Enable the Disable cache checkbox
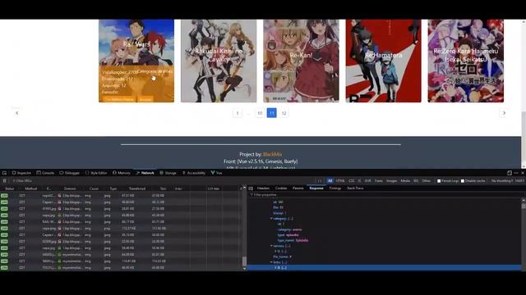Viewport: 526px width, 295px height. [463, 181]
